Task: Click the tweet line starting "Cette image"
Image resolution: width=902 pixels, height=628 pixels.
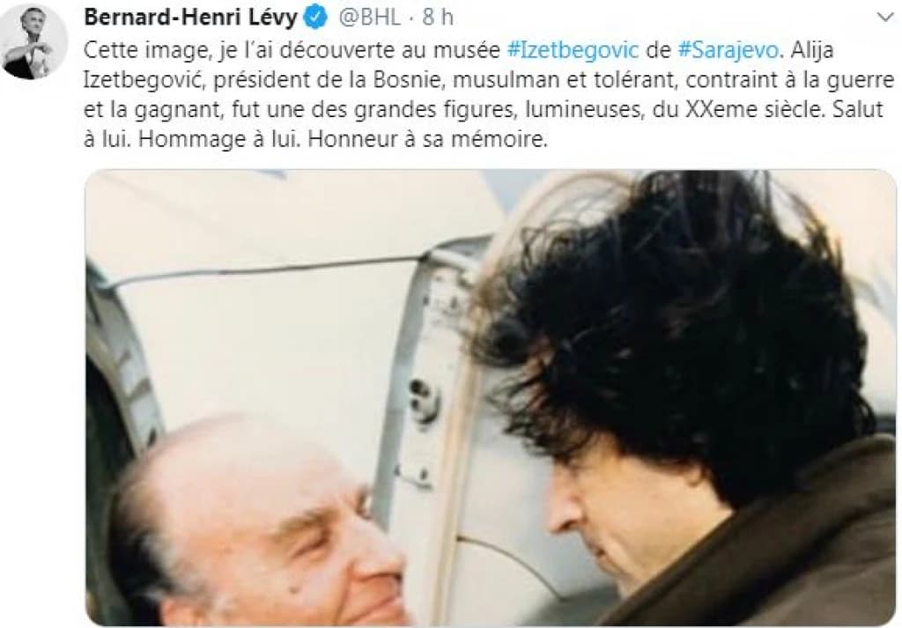Action: (458, 50)
